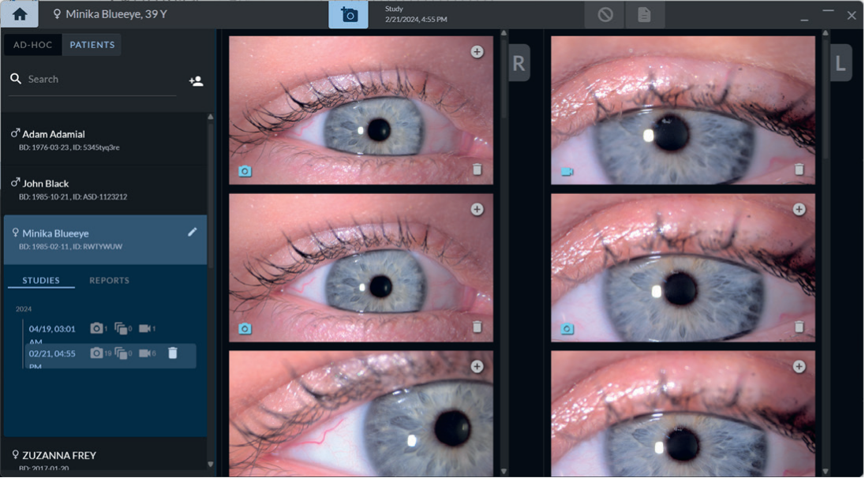
Task: Click the patient list scrollbar down arrow
Action: tap(210, 465)
